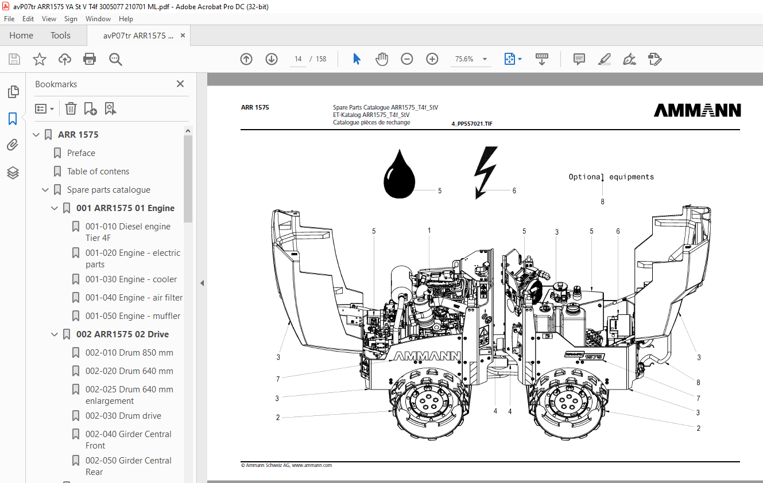This screenshot has width=763, height=483.
Task: Open Table of contens bookmark
Action: [98, 172]
